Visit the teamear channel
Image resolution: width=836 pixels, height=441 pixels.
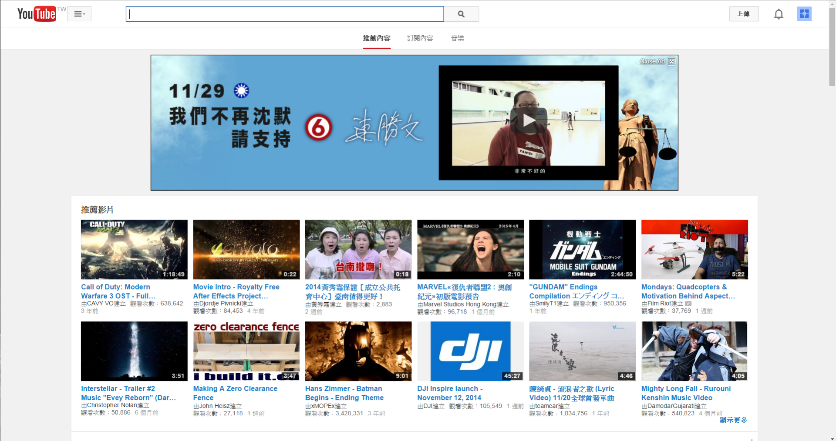(546, 406)
